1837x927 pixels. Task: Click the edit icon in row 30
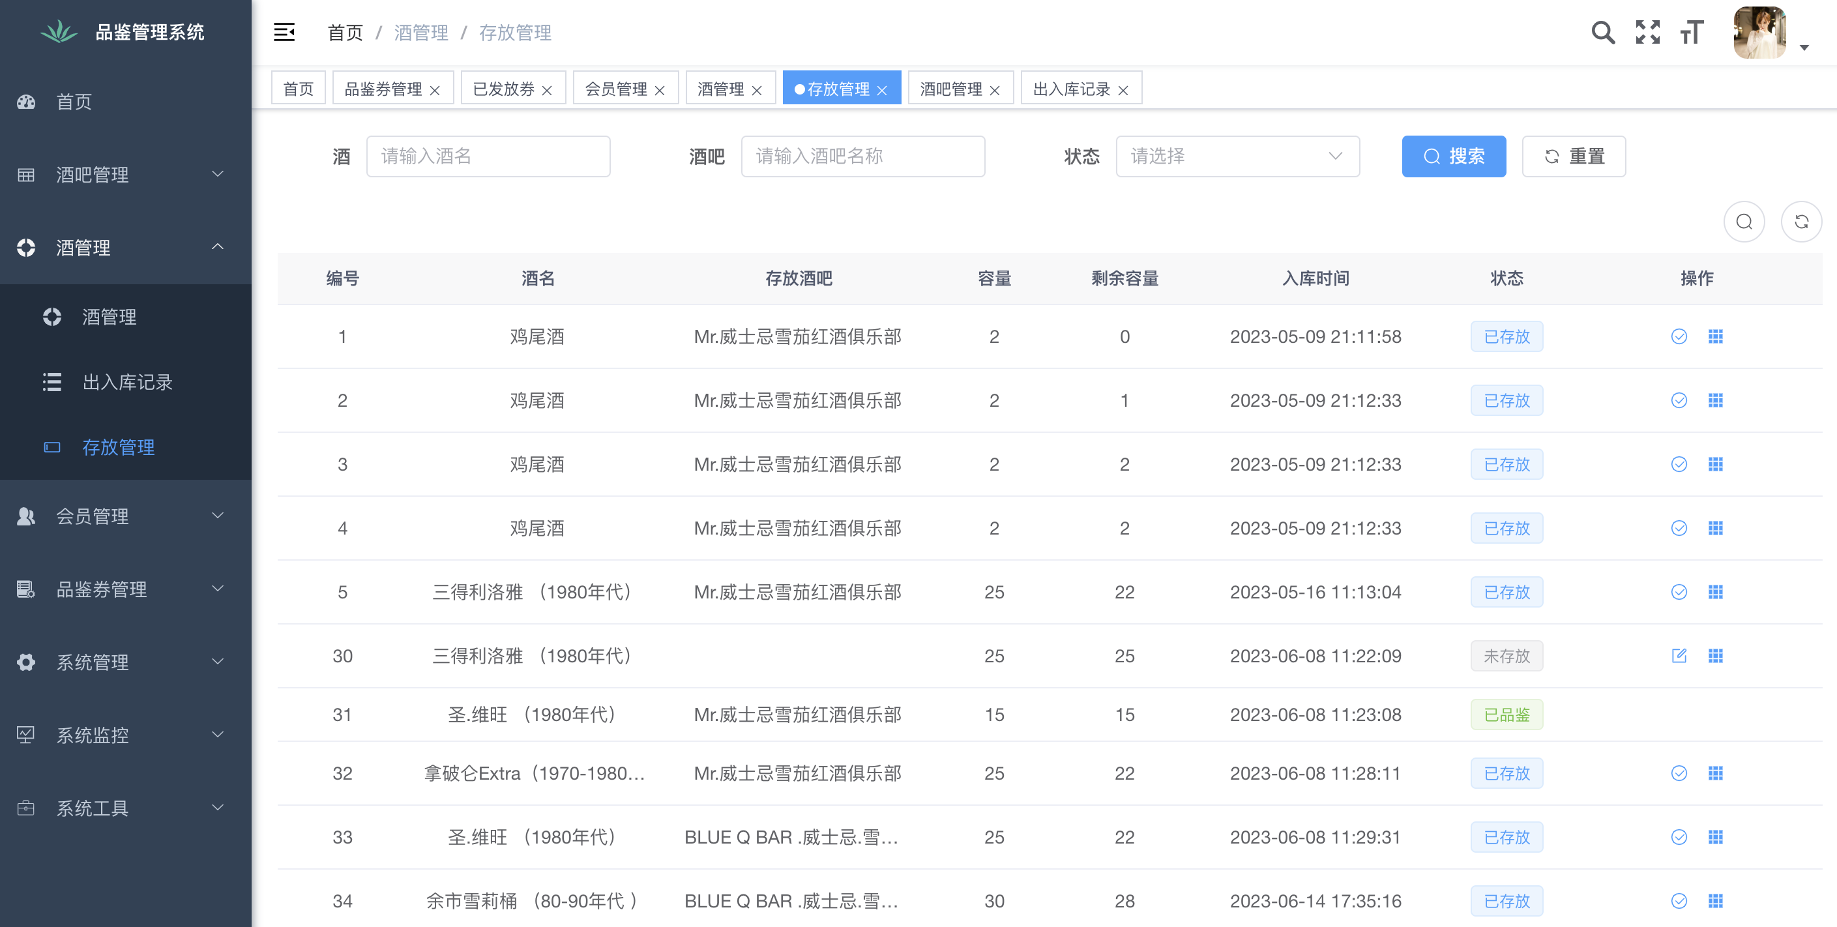tap(1679, 656)
